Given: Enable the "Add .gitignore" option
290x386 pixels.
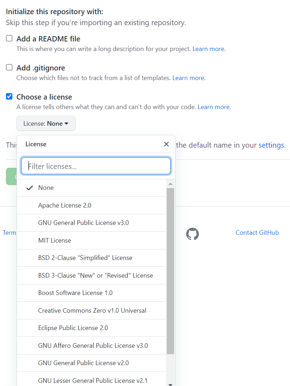Looking at the screenshot, I should [x=9, y=67].
